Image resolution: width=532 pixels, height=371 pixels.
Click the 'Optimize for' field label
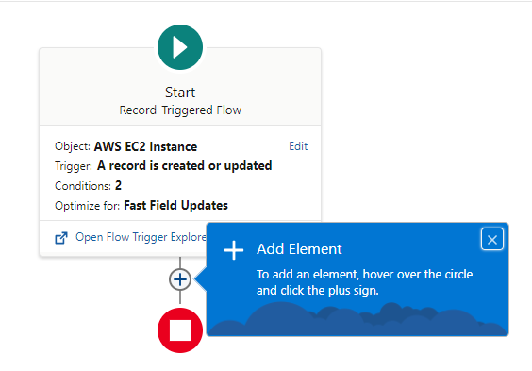tap(87, 206)
